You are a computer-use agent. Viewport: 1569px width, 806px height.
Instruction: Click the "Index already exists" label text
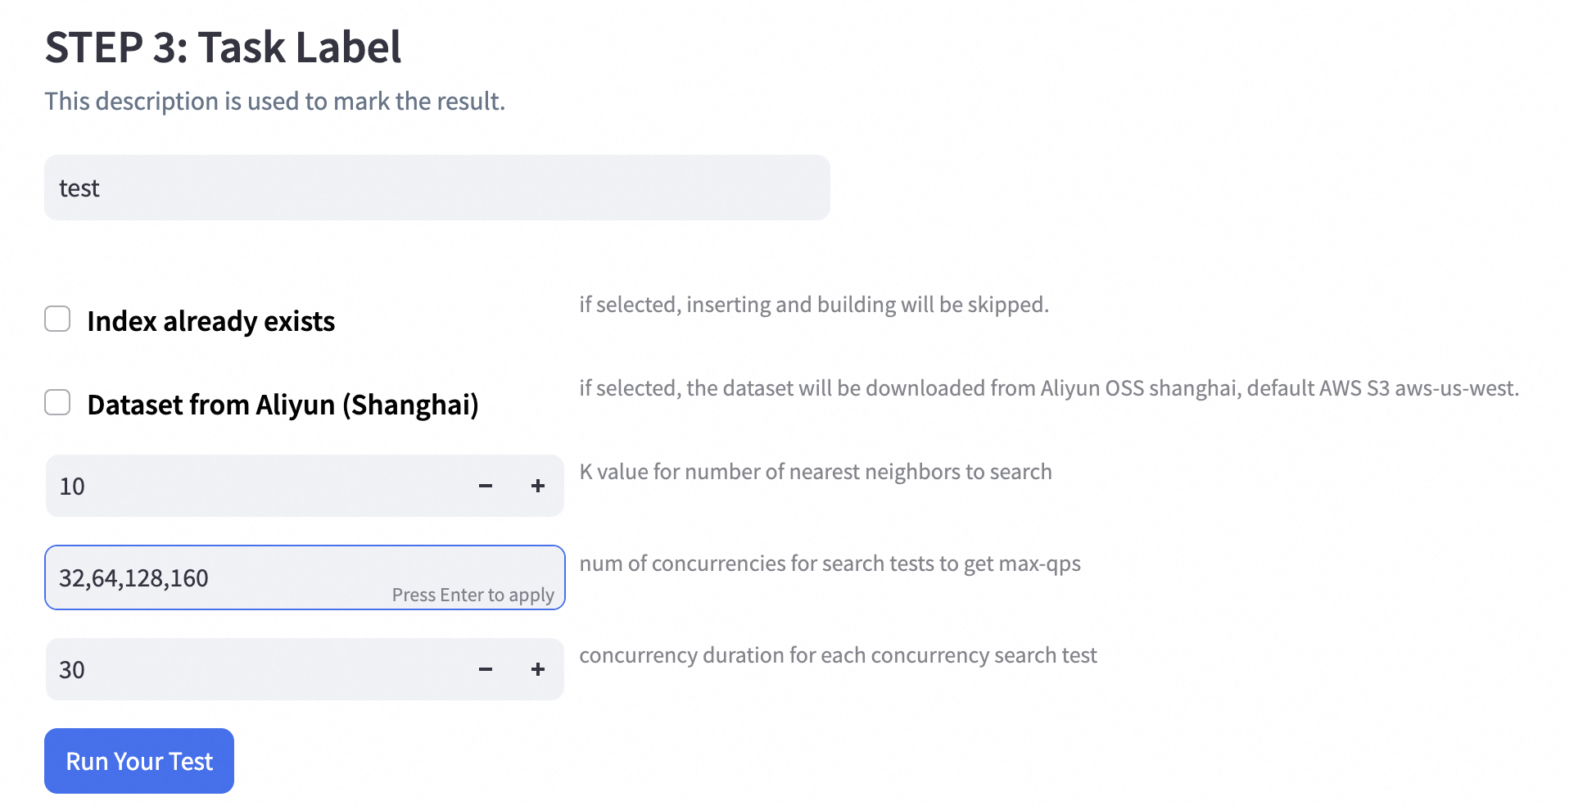[x=210, y=321]
